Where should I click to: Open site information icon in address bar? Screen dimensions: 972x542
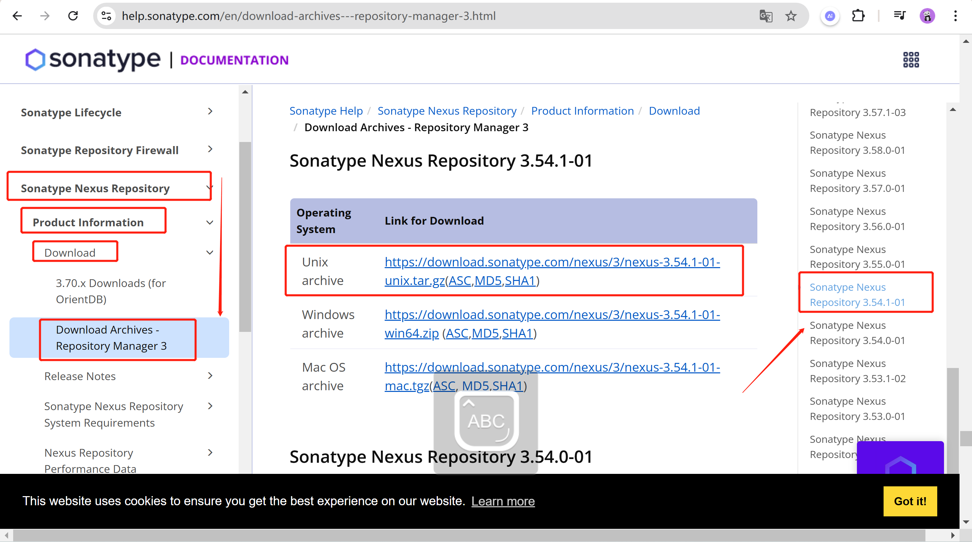pos(107,16)
